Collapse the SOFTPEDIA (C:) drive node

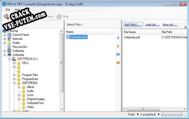pos(9,59)
